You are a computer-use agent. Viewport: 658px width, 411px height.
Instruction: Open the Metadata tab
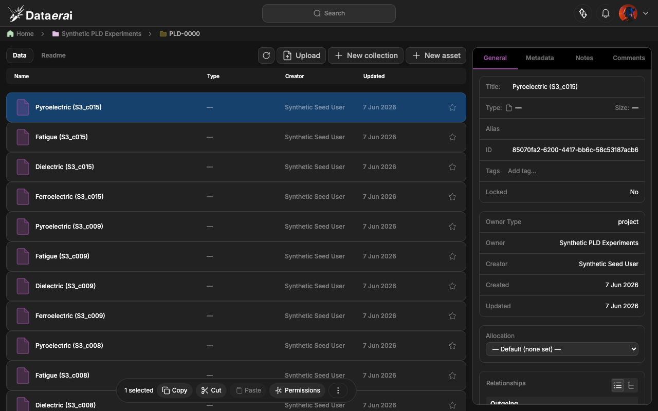(540, 58)
